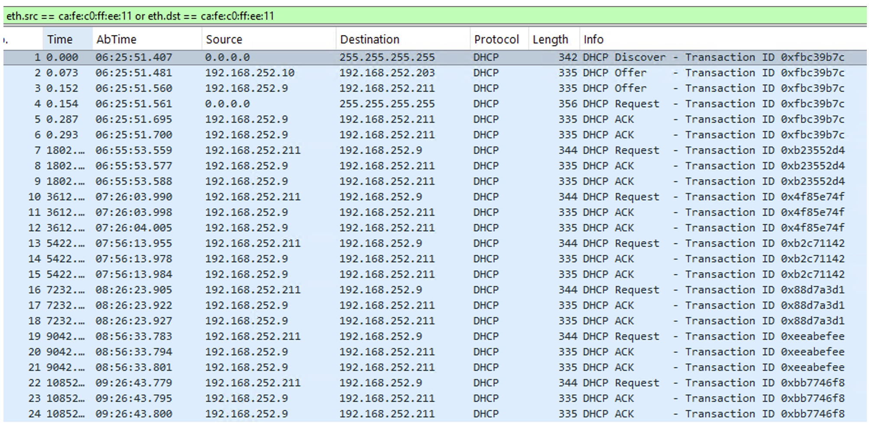Select packet 12 ACK at 07:26:04.005

pos(435,228)
